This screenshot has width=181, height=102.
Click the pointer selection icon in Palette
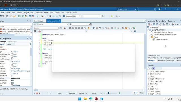pos(154,69)
